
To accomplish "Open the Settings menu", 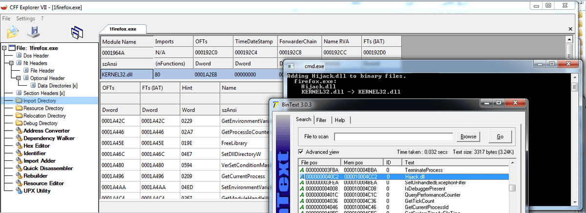I will [25, 19].
